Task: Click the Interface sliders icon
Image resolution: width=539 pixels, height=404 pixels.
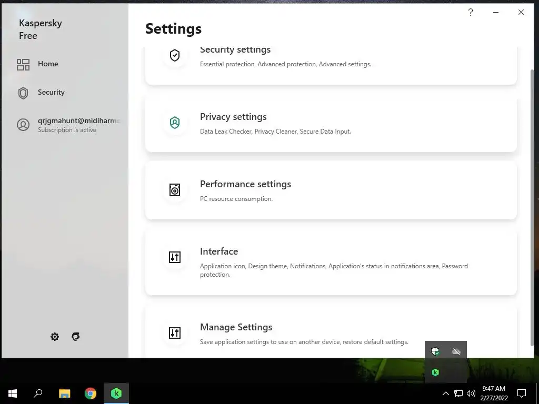Action: [x=175, y=257]
